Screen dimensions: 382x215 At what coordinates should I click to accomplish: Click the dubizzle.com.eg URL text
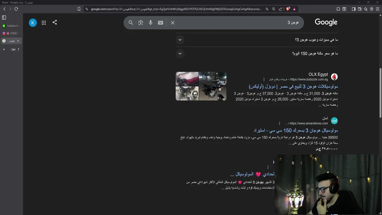coord(309,79)
